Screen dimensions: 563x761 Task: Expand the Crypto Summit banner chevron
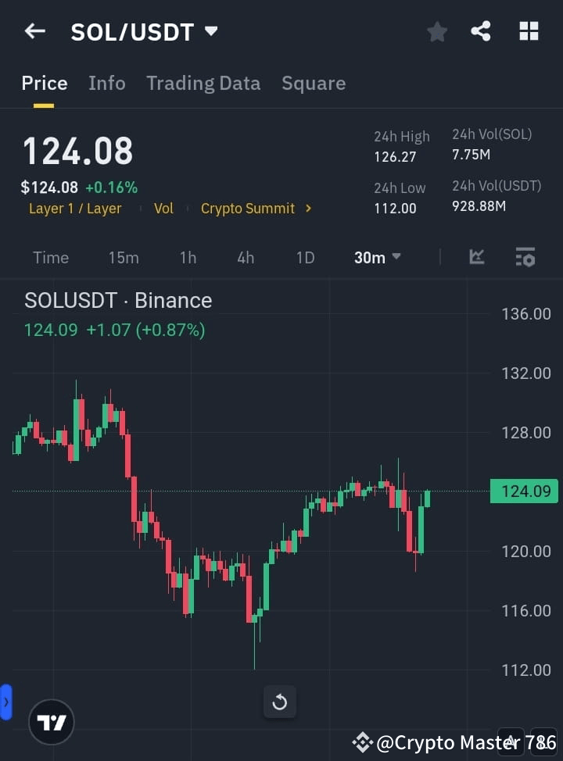[x=308, y=209]
